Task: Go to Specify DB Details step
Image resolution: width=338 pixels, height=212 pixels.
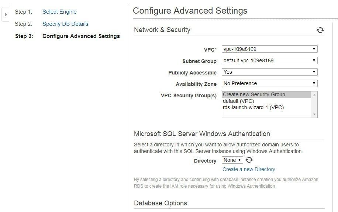Action: pos(65,24)
